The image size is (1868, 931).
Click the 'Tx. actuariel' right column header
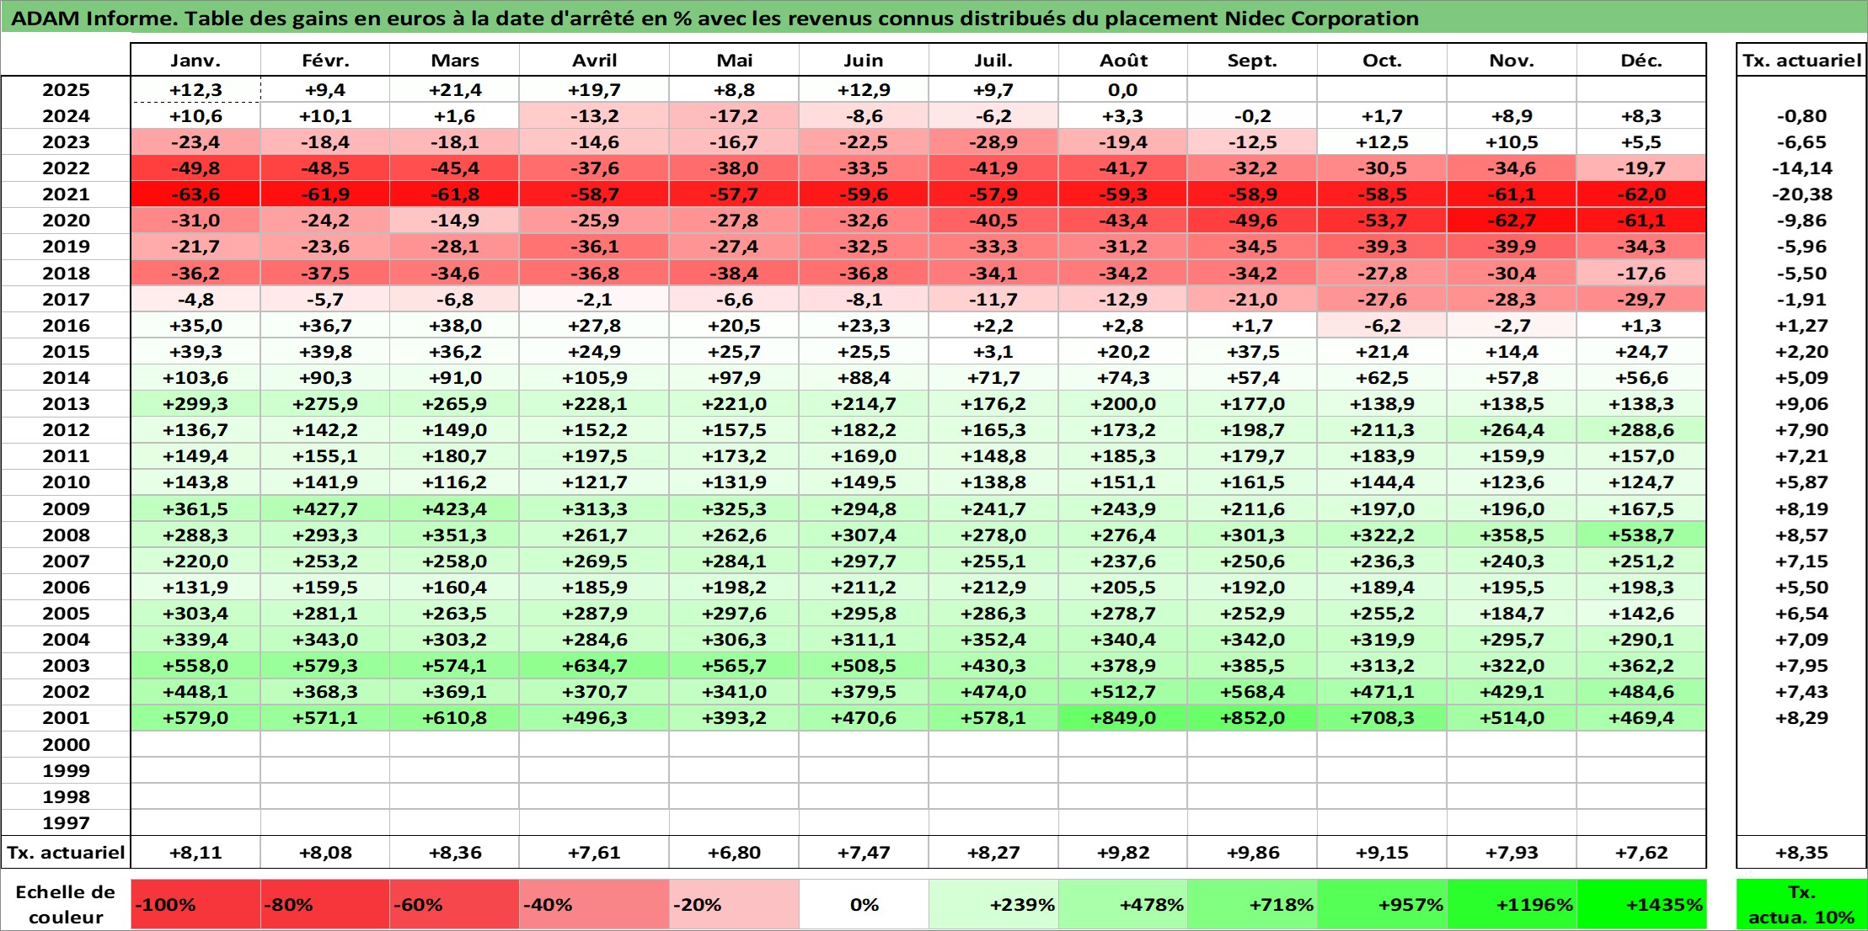tap(1801, 61)
